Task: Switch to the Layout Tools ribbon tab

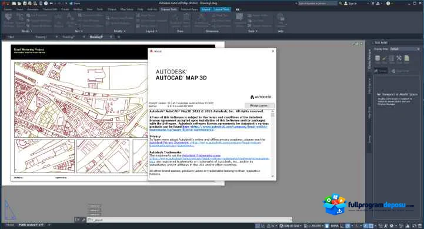Action: pos(222,9)
